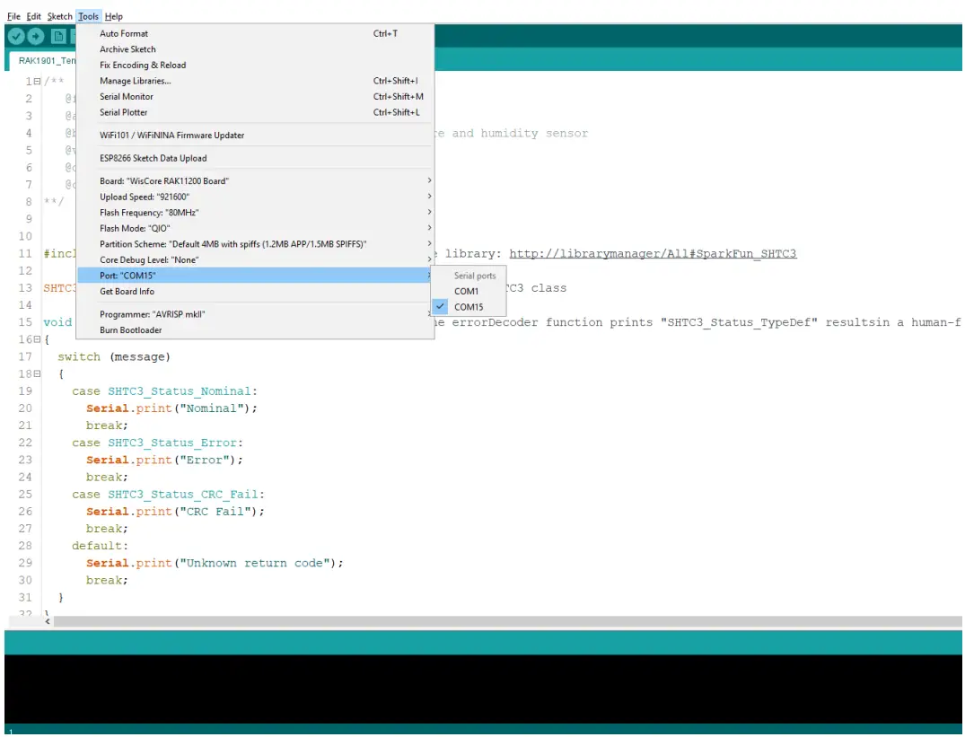Collapse the code fold on line 16
965x737 pixels.
tap(36, 339)
